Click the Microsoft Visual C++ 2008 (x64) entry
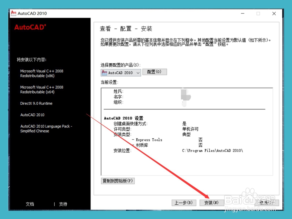This screenshot has height=219, width=292. [x=42, y=89]
